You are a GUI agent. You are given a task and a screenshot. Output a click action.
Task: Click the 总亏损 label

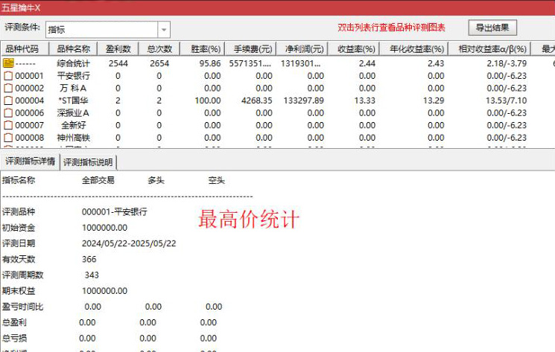[14, 339]
